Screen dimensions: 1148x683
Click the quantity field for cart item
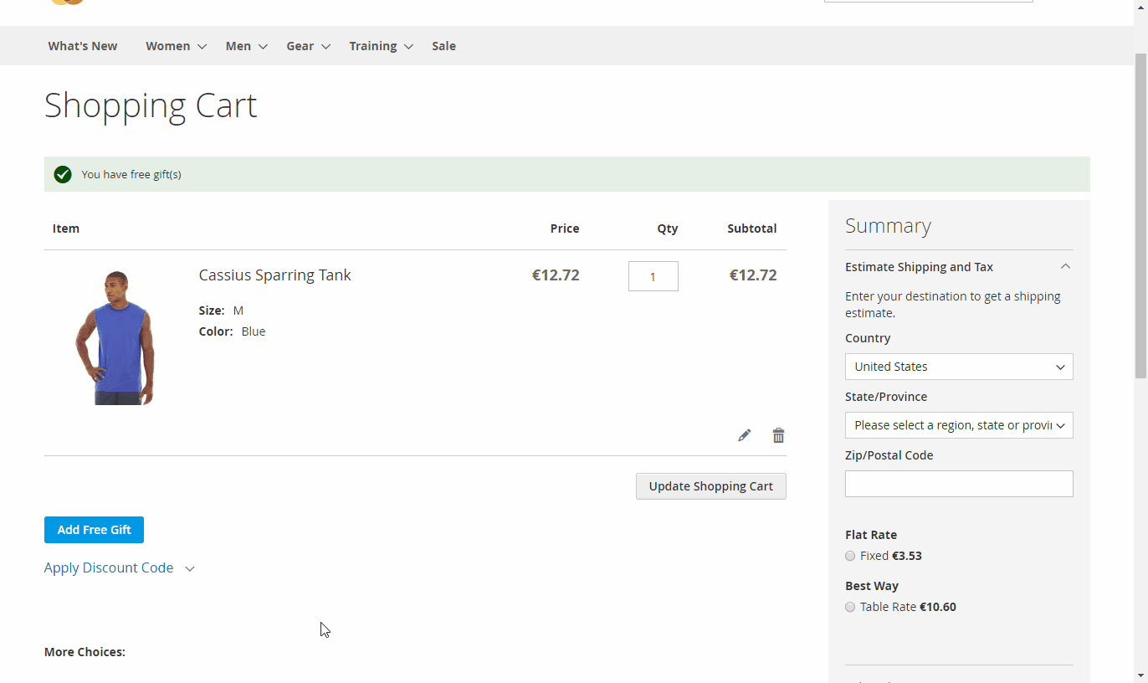pyautogui.click(x=653, y=276)
